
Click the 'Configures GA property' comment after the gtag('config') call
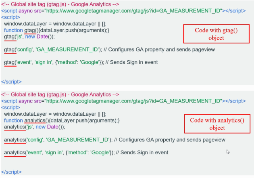coord(159,49)
